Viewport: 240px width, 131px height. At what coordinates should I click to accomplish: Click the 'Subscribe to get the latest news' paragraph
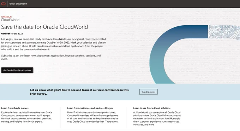pyautogui.click(x=51, y=57)
